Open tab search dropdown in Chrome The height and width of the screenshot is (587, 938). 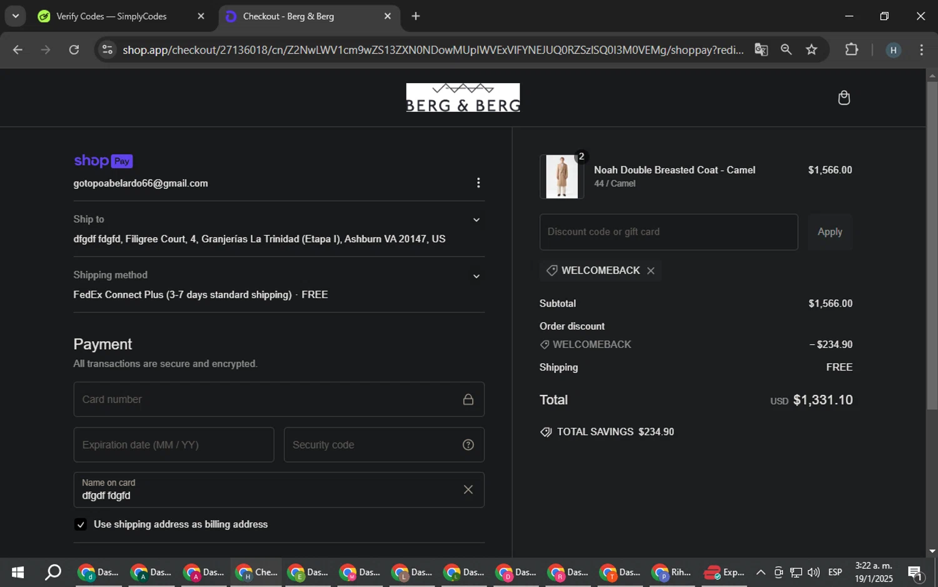click(15, 16)
